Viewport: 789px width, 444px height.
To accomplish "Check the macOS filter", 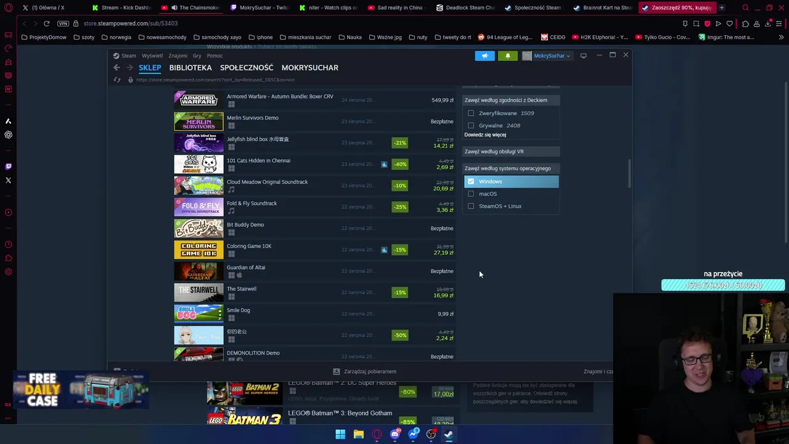I will click(x=471, y=194).
